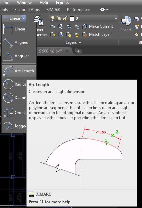The height and width of the screenshot is (208, 142).
Task: Toggle layer 0 lock padlock icon
Action: pos(65,18)
